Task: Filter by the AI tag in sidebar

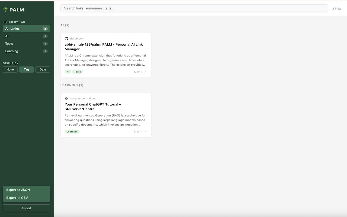Action: point(26,36)
